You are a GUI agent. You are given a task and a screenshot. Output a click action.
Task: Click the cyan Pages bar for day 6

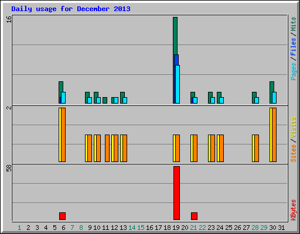(63, 98)
